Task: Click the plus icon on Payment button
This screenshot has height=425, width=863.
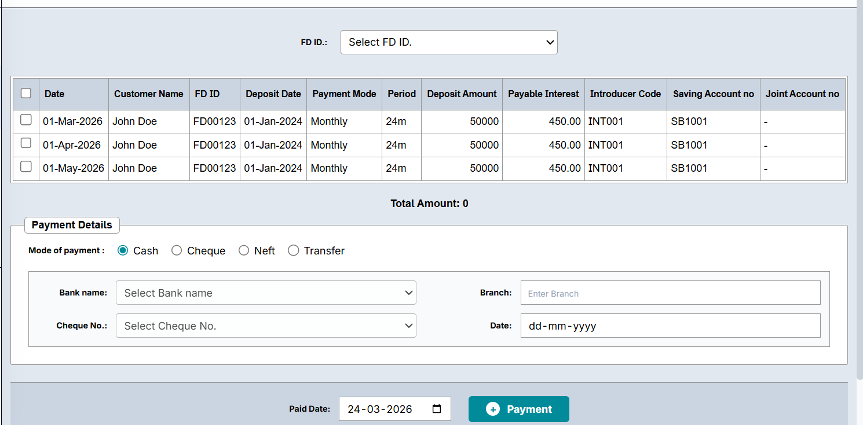Action: pyautogui.click(x=492, y=409)
